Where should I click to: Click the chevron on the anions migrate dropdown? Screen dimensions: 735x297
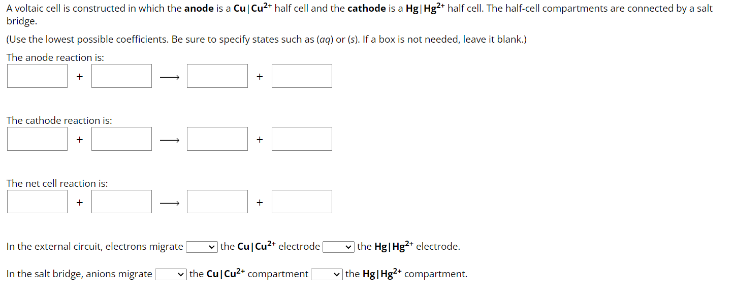180,274
